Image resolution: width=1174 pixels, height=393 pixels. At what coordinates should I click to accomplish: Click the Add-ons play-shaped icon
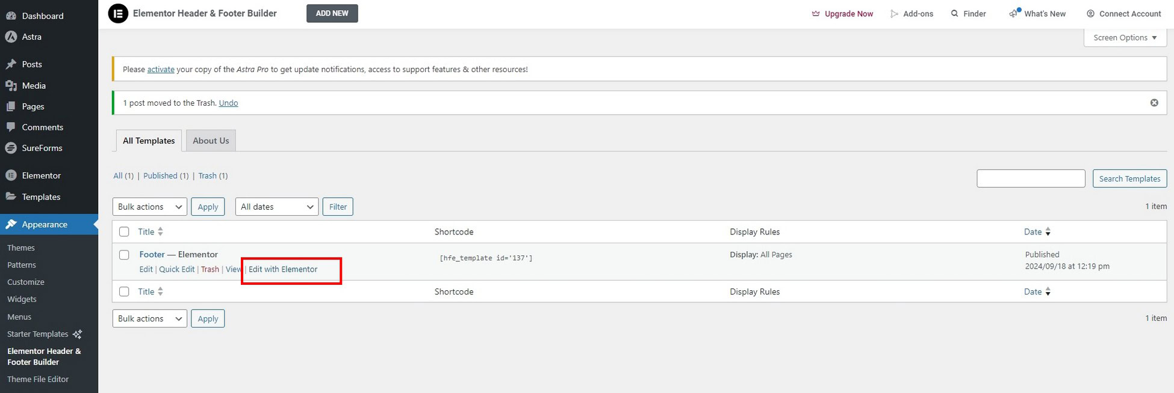(x=894, y=13)
